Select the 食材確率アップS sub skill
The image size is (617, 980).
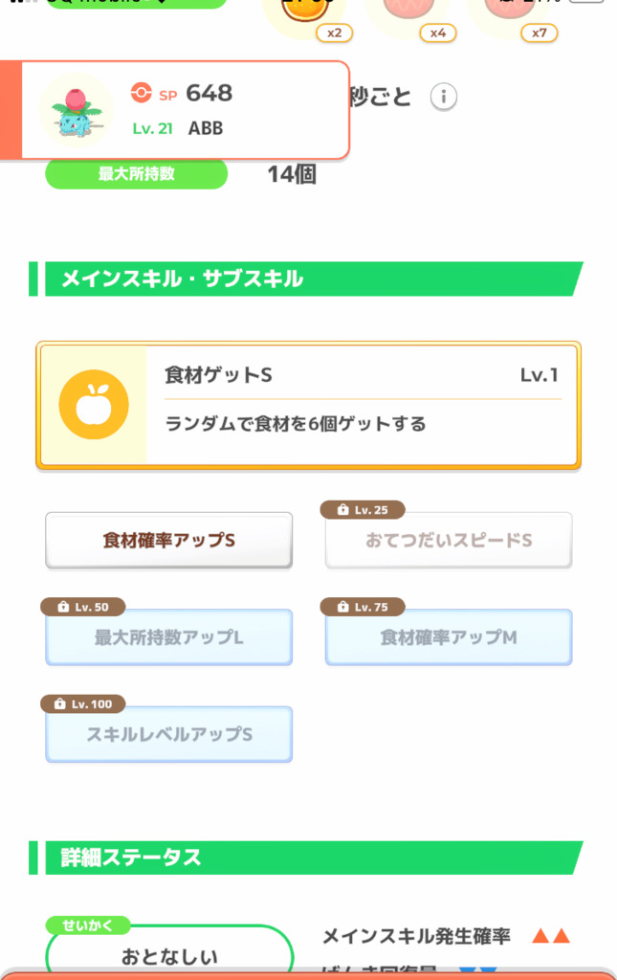point(168,541)
